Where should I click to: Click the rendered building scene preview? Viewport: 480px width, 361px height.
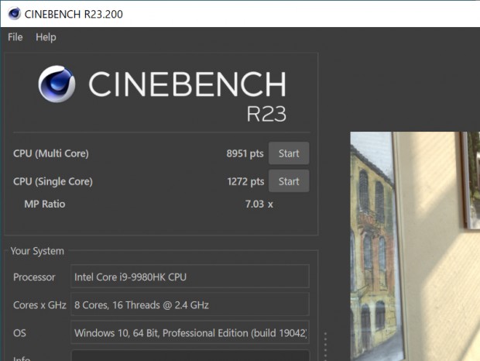coord(415,246)
